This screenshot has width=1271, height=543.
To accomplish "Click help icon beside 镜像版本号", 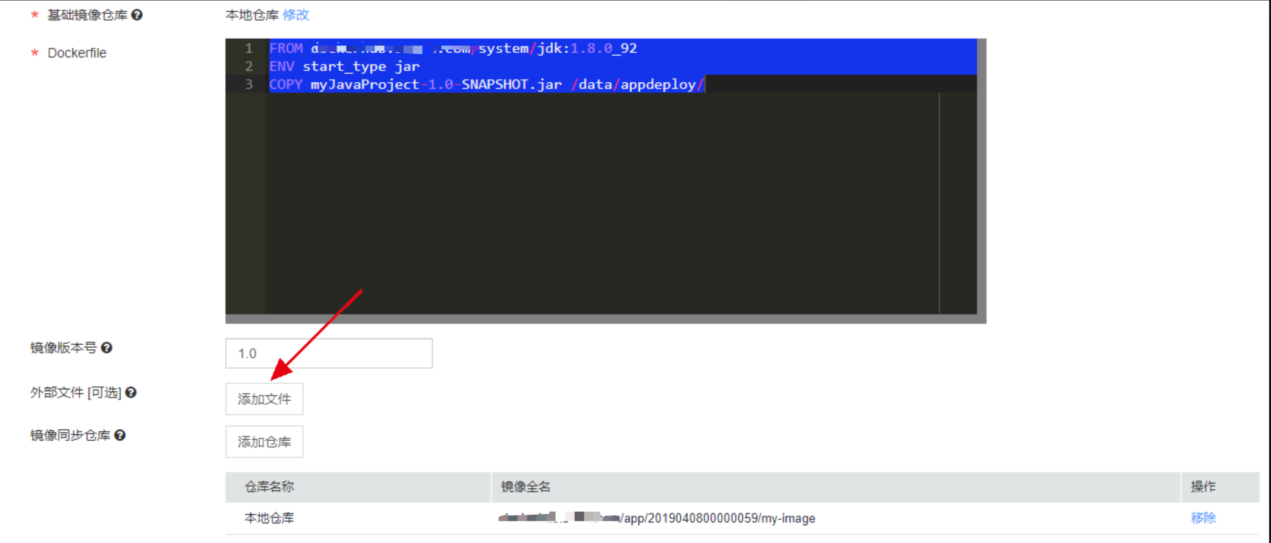I will [x=107, y=348].
